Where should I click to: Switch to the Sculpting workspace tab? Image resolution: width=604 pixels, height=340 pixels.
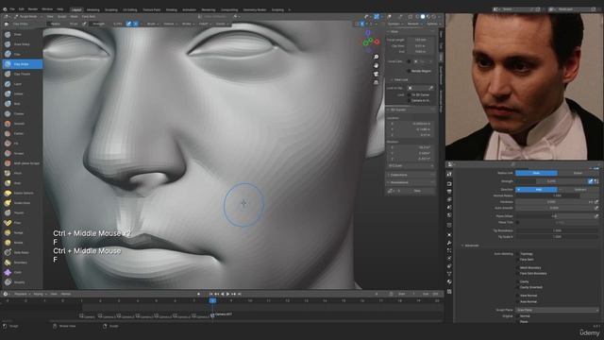click(111, 9)
